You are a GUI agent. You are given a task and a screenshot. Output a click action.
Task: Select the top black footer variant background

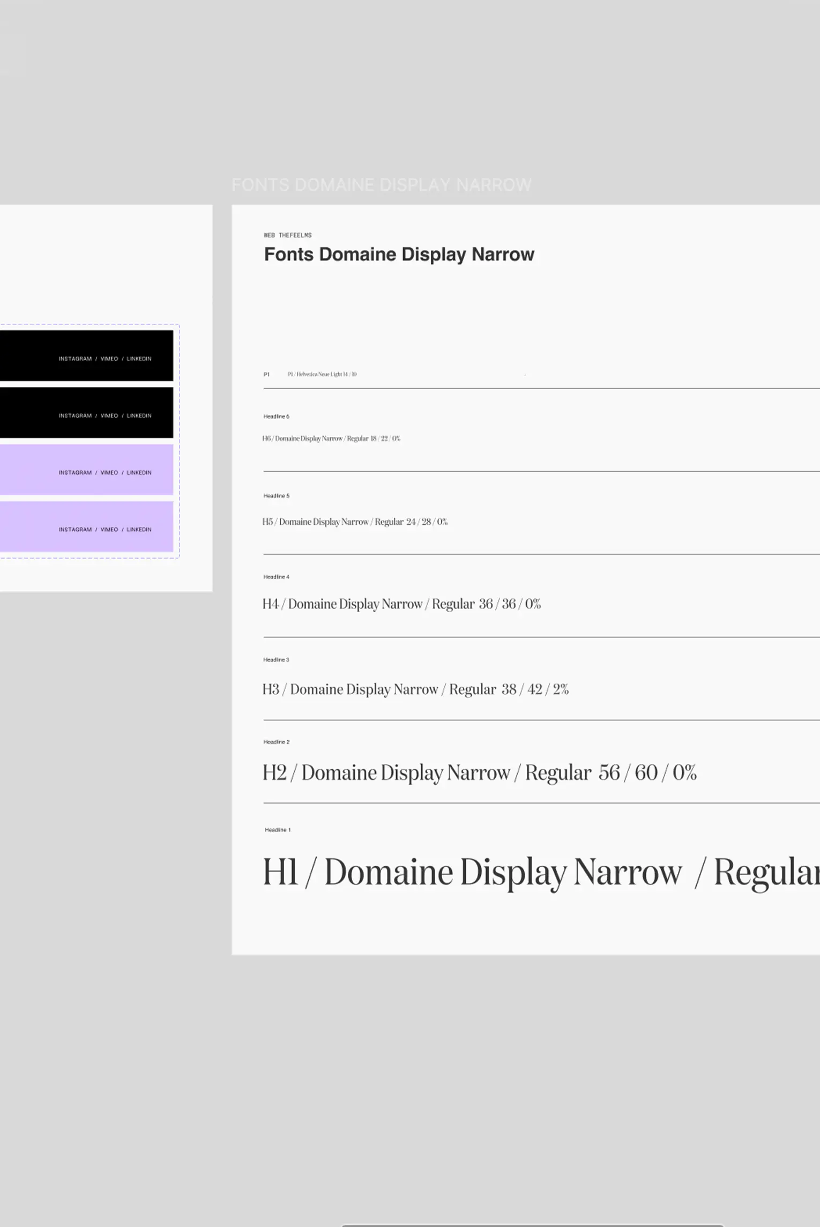point(27,355)
